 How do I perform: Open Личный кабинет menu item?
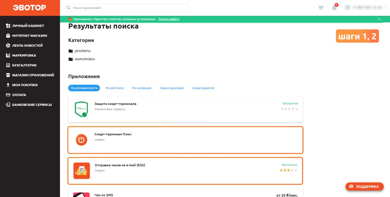click(x=28, y=26)
